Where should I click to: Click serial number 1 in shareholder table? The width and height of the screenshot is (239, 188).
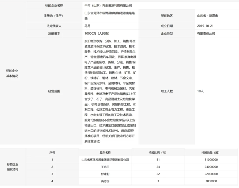52,160
